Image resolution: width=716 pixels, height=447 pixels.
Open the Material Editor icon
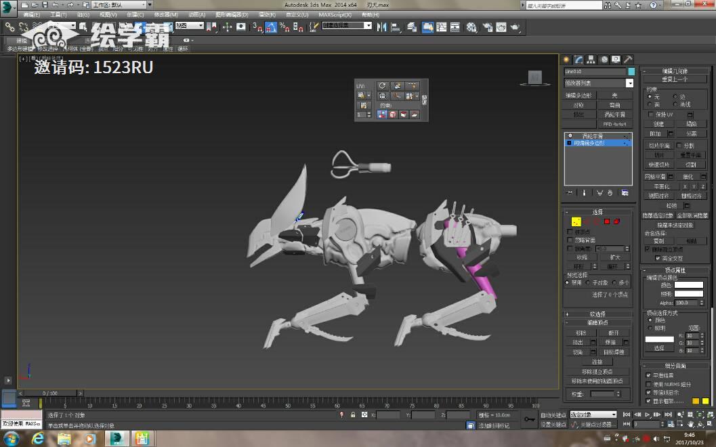(471, 27)
